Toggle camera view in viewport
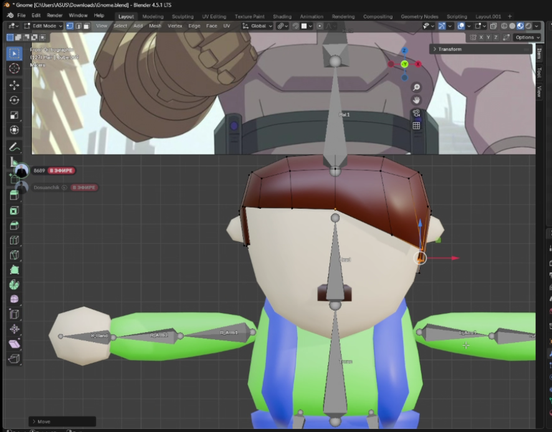Screen dimensions: 552x432 click(x=416, y=113)
